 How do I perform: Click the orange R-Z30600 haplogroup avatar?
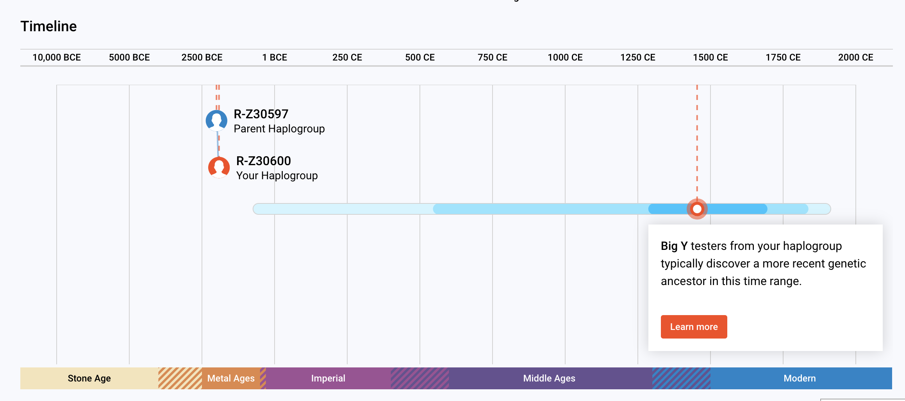click(x=219, y=168)
